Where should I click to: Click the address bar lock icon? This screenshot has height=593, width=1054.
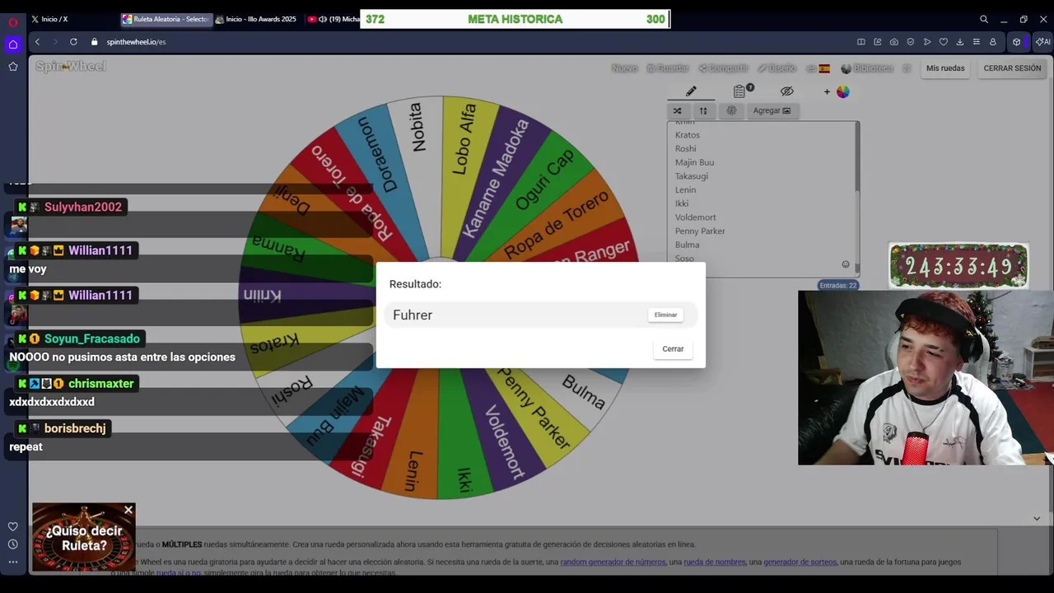94,42
